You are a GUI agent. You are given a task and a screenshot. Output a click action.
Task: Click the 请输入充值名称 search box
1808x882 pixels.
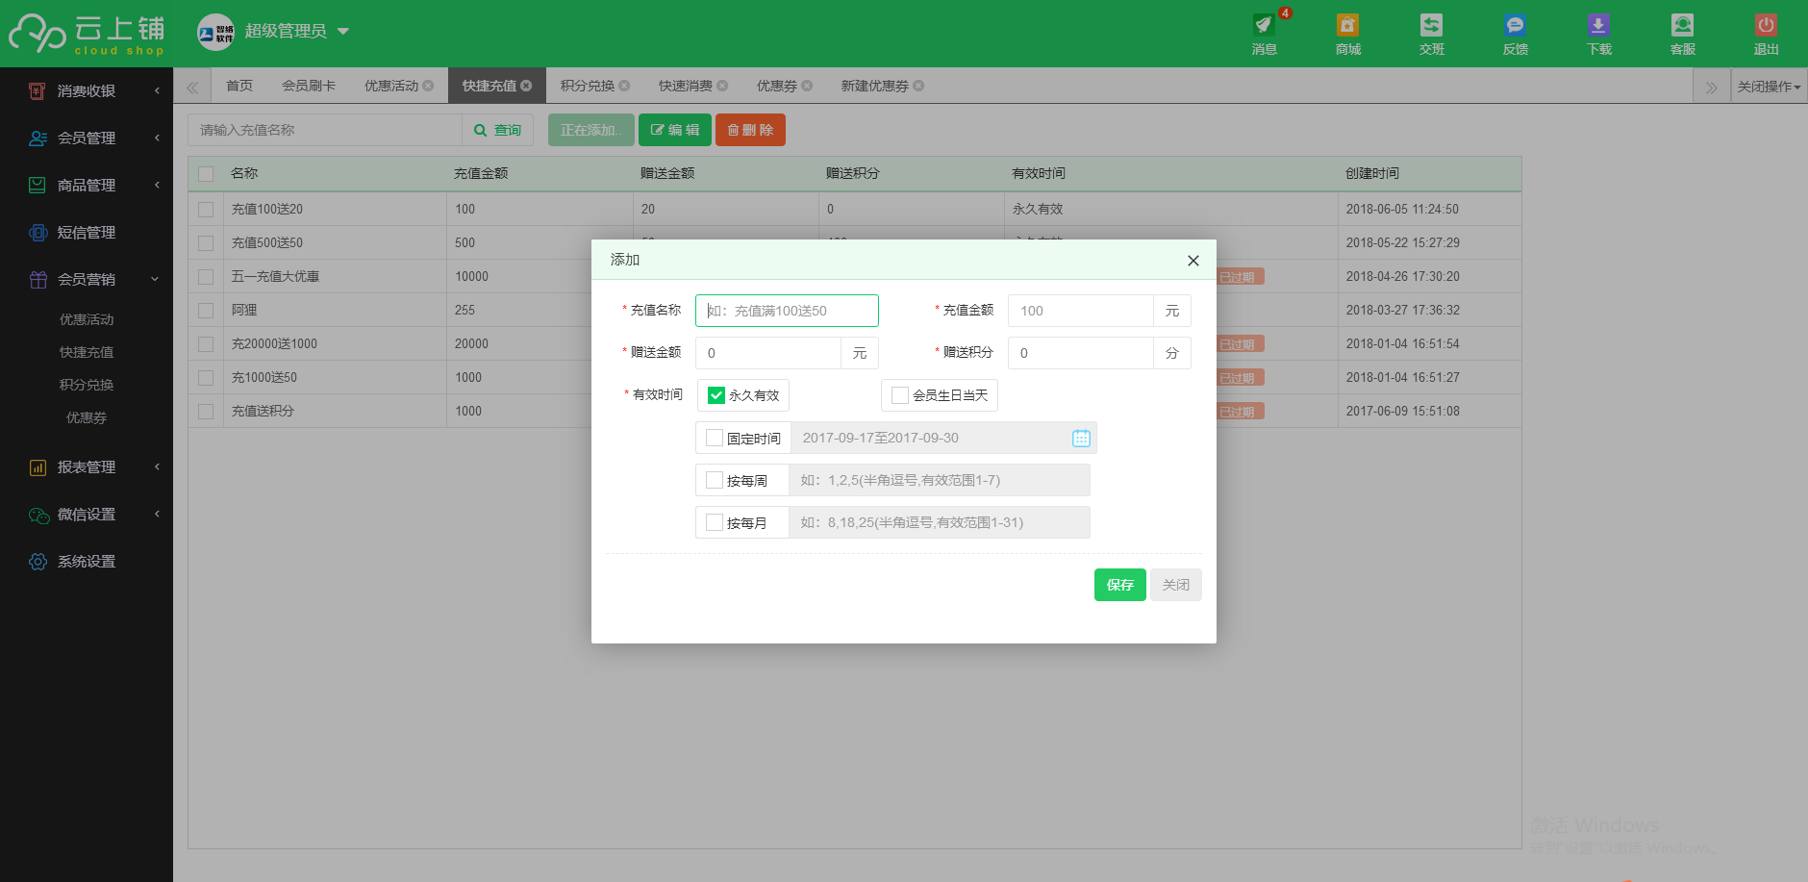(325, 130)
